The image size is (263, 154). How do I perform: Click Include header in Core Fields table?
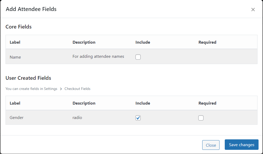coord(143,42)
